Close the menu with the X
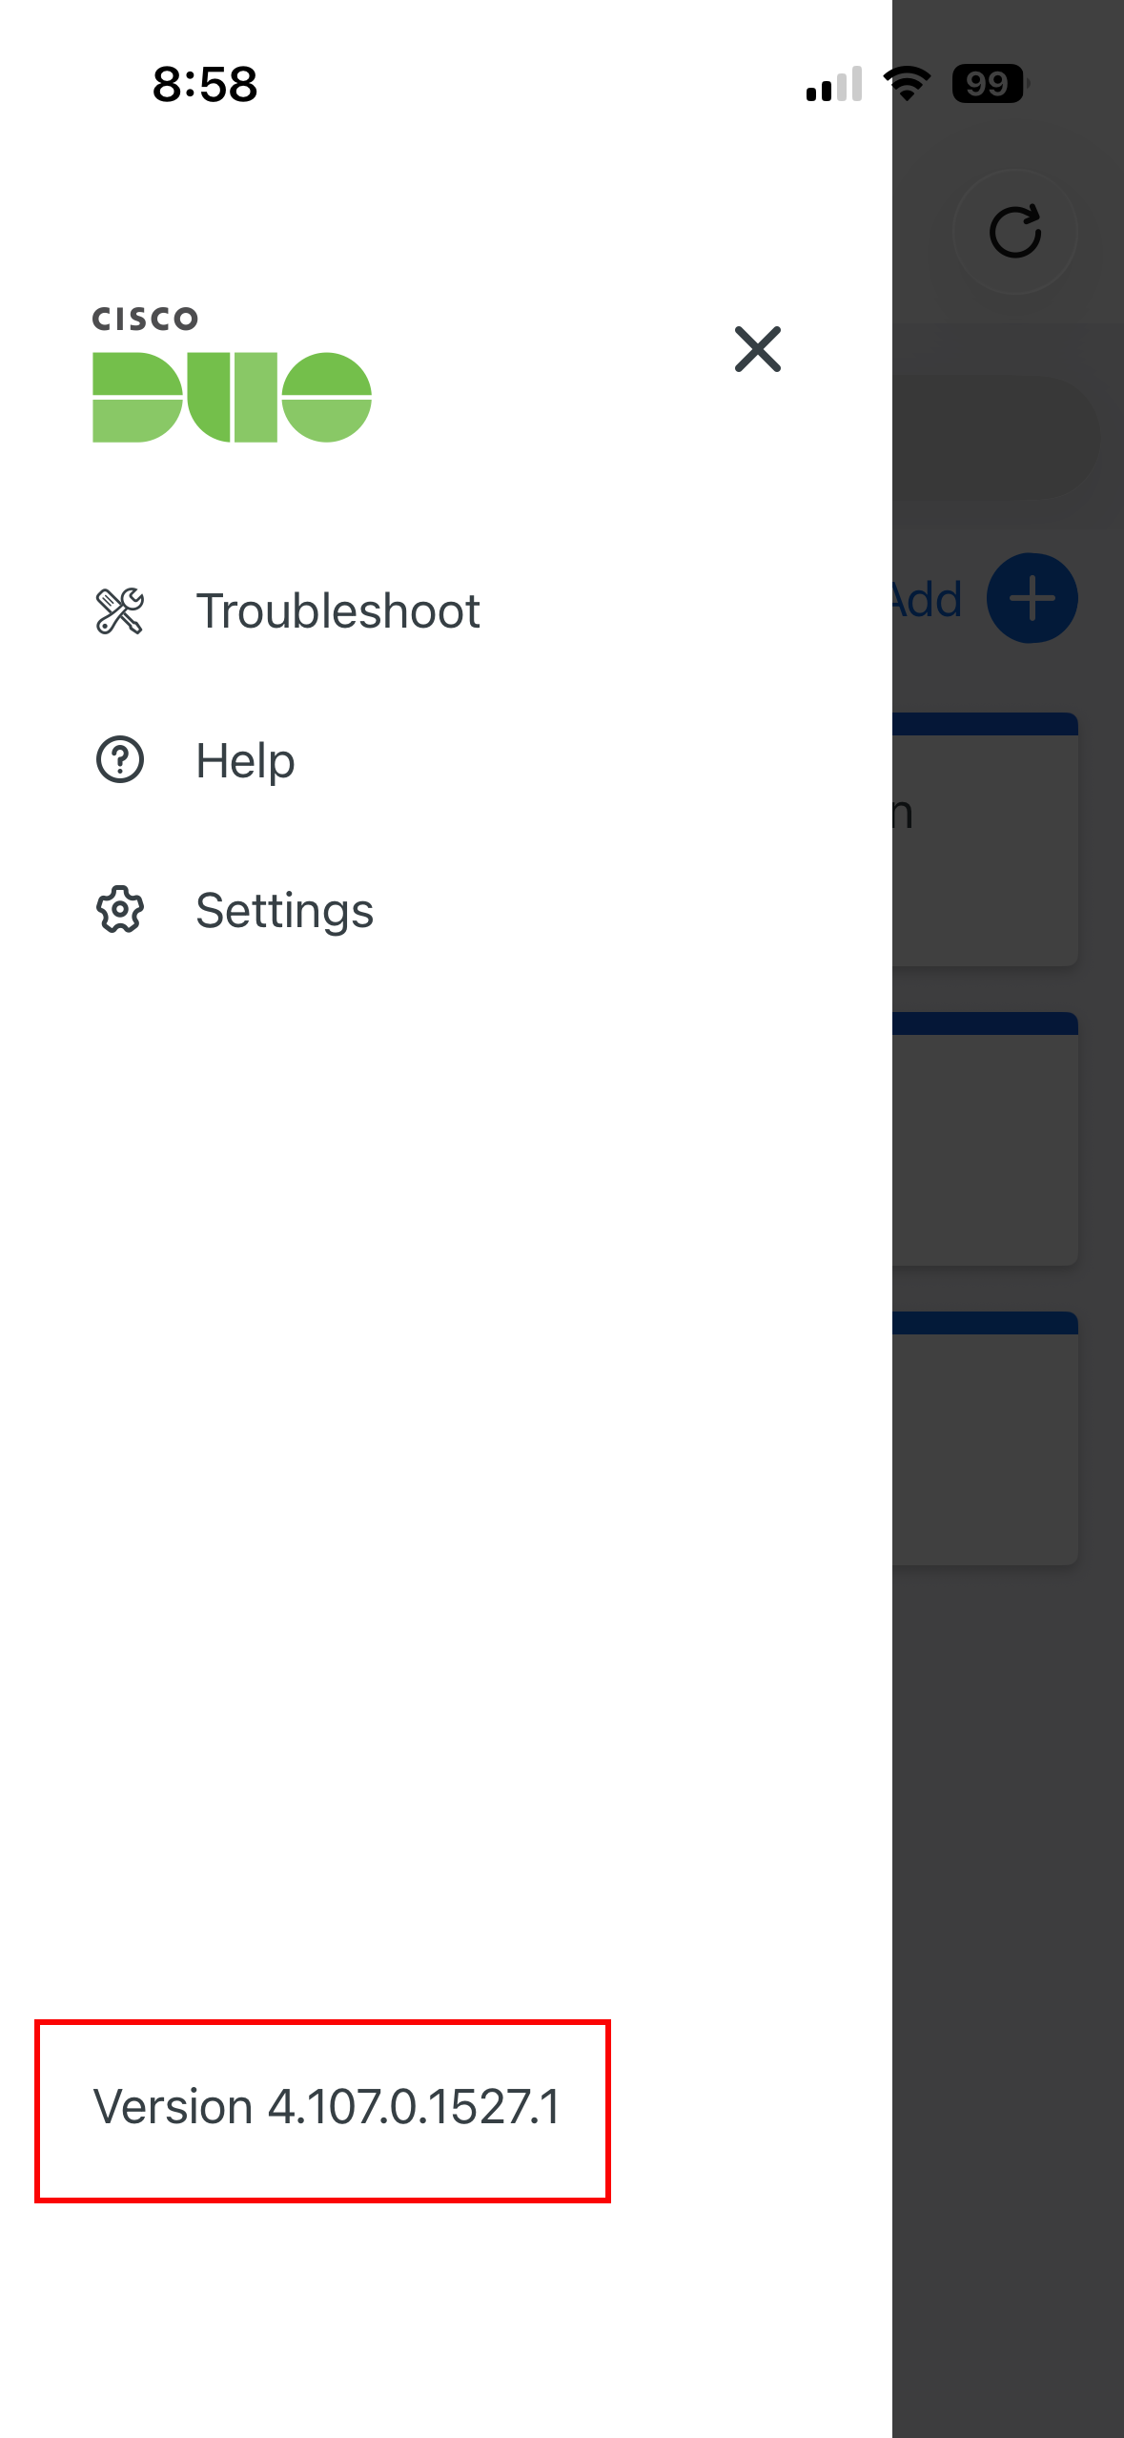The image size is (1124, 2438). click(757, 350)
